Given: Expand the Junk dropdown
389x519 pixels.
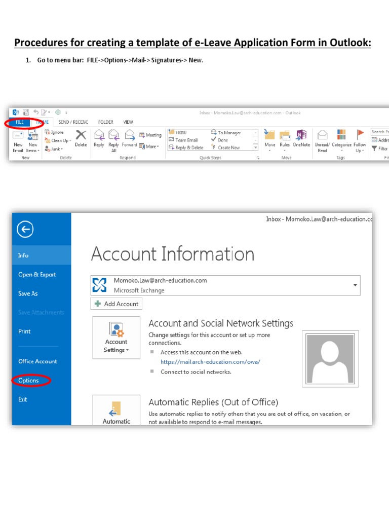Looking at the screenshot, I should tap(54, 149).
